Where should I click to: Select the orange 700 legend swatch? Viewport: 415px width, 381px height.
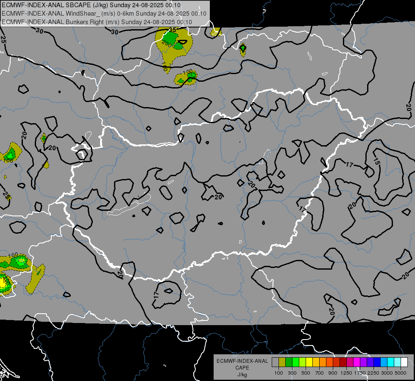(323, 362)
